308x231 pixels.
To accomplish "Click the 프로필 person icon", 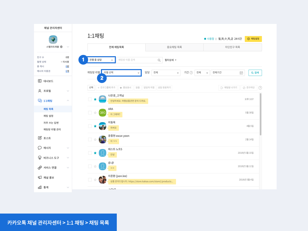I will tap(40, 91).
